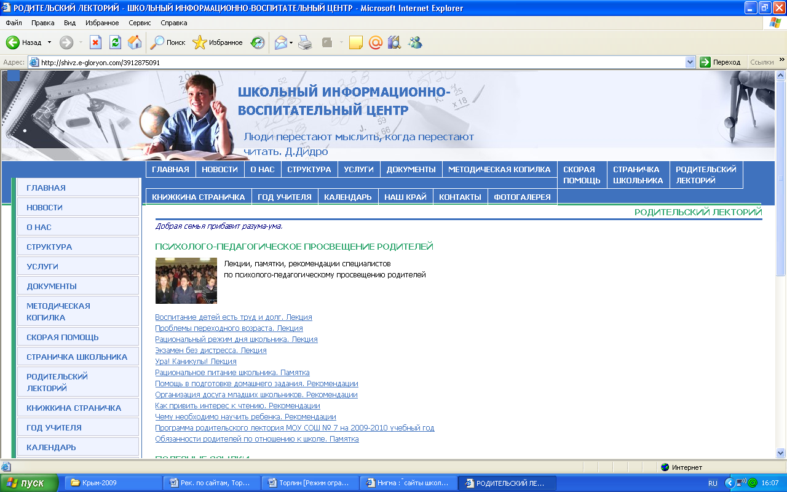Refresh the page using the green arrows icon
Image resolution: width=787 pixels, height=492 pixels.
click(115, 42)
